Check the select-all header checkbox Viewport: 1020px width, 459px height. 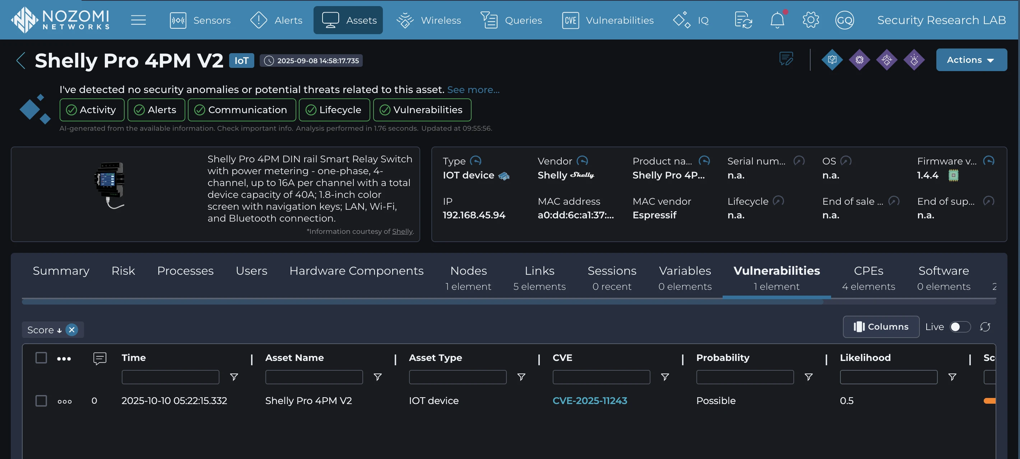point(41,358)
